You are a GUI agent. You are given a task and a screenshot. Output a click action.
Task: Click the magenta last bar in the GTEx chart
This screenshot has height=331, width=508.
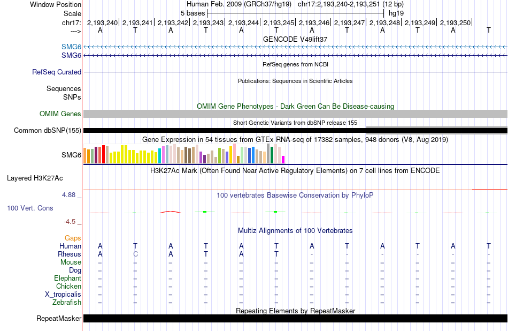tap(283, 160)
